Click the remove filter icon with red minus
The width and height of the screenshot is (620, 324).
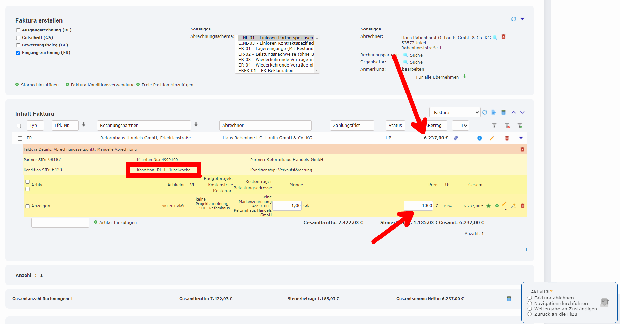coord(507,126)
